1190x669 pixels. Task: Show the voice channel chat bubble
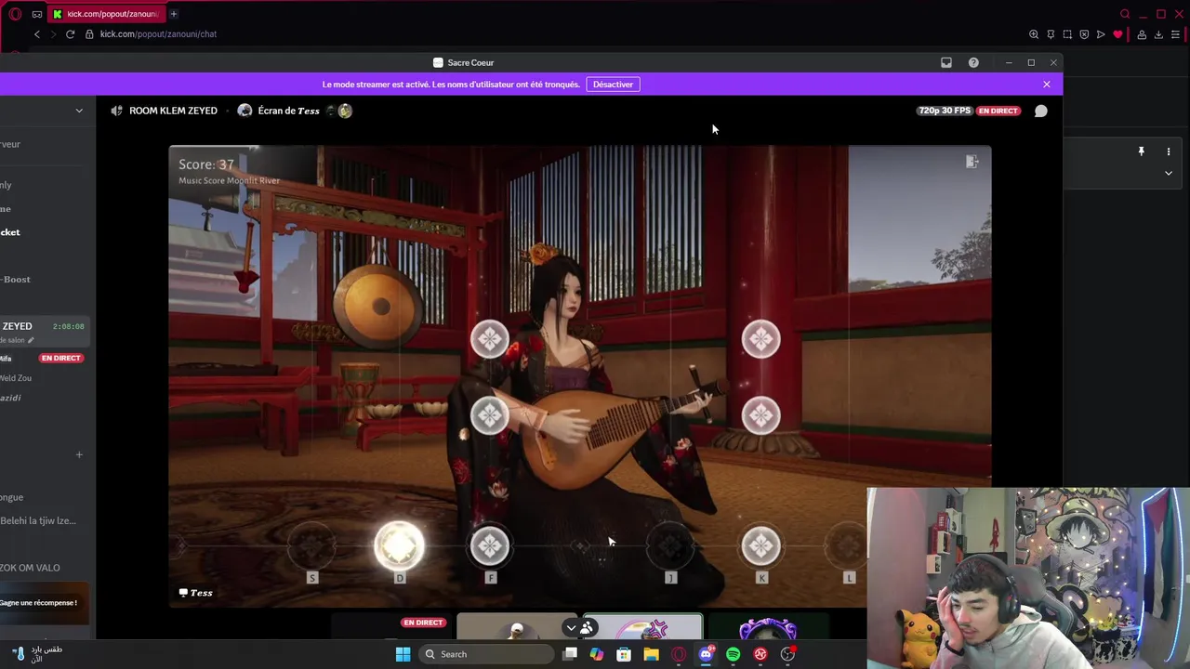(x=1041, y=111)
